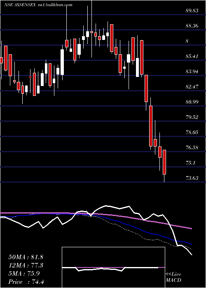Click the 50MA : 81.8 readout
This screenshot has width=206, height=288.
click(26, 257)
